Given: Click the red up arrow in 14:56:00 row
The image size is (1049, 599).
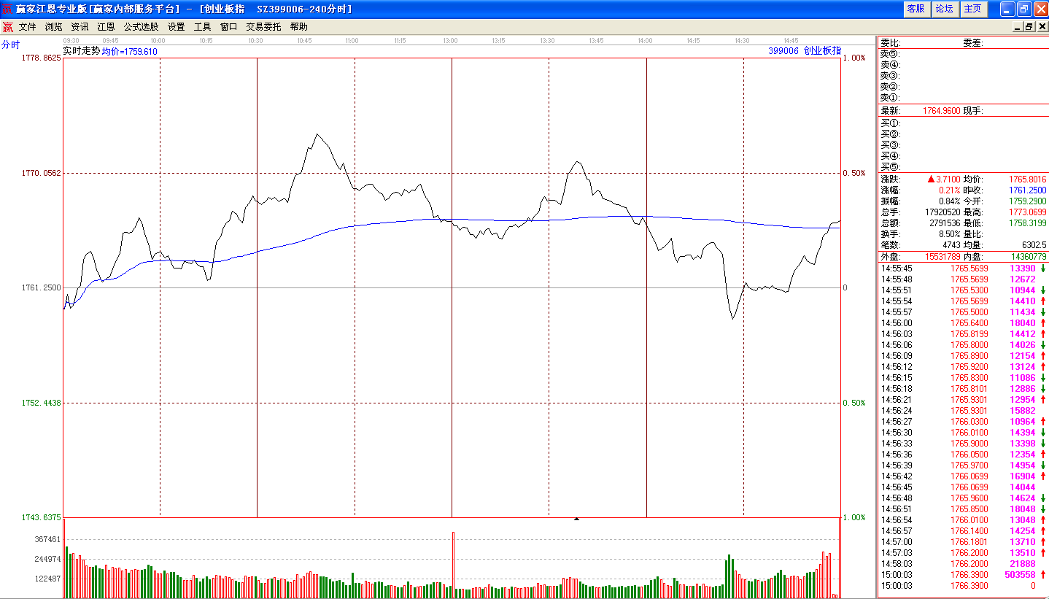Looking at the screenshot, I should 1043,323.
